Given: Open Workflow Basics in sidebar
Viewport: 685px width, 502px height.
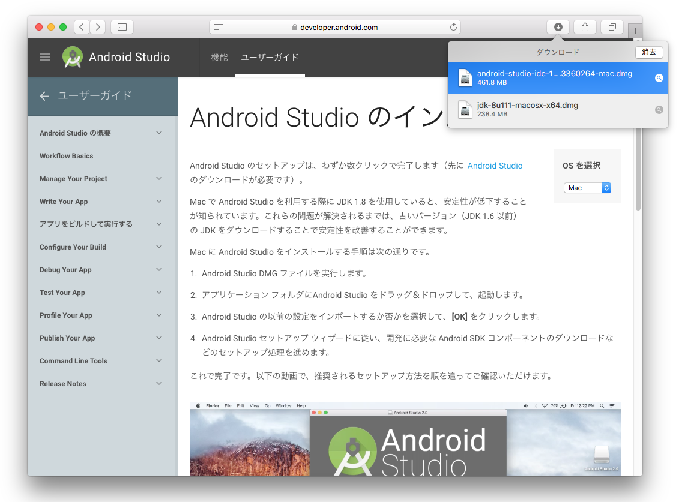Looking at the screenshot, I should [x=67, y=156].
